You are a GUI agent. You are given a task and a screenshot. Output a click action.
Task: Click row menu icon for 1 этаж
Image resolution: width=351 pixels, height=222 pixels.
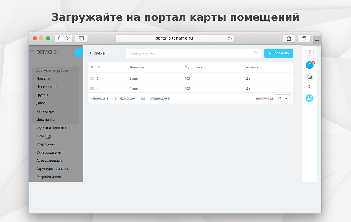(x=92, y=88)
